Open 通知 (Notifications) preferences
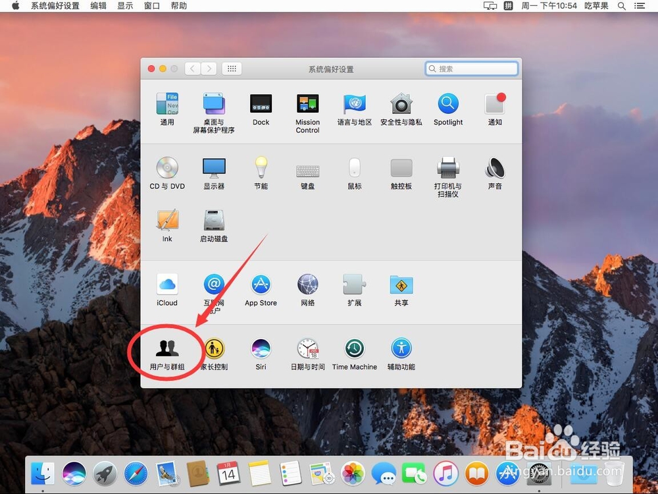658x494 pixels. 495,109
